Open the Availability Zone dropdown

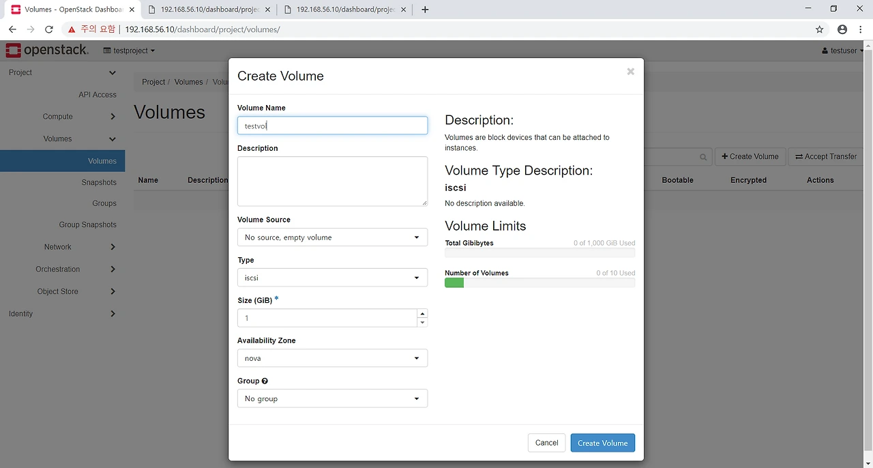332,358
